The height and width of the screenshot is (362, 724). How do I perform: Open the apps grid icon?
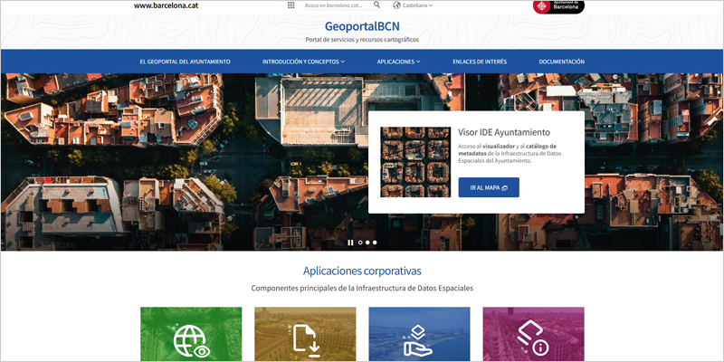coord(291,5)
